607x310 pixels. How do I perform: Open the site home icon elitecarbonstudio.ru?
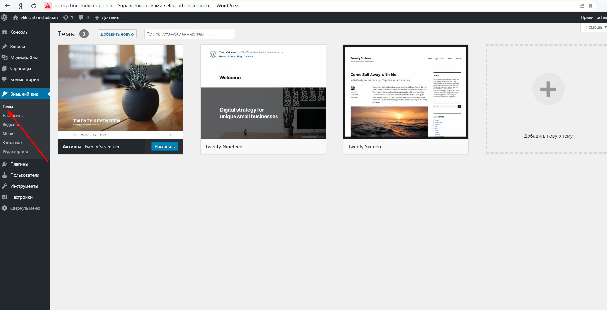pos(15,17)
